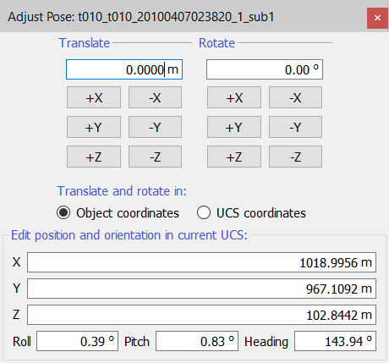Click the Translate -X button
The height and width of the screenshot is (363, 389).
[155, 97]
